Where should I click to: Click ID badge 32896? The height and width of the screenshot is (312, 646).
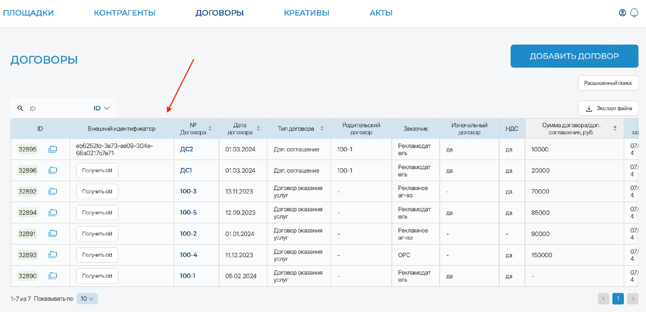pyautogui.click(x=27, y=170)
